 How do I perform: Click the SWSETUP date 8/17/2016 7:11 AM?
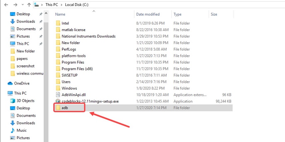click(x=151, y=75)
